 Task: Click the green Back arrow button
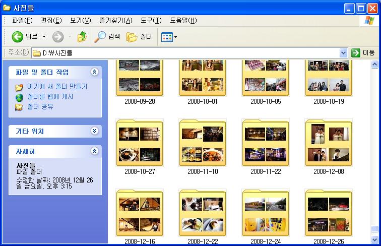tap(18, 37)
